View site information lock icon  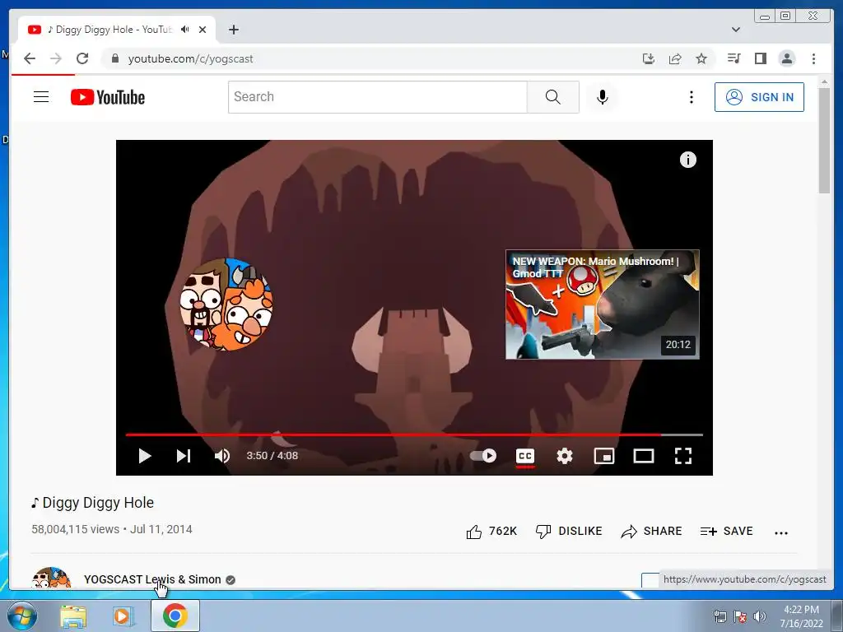pyautogui.click(x=114, y=58)
